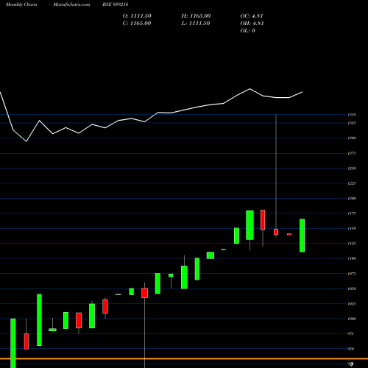The image size is (368, 368).
Task: Click the latest green candle spanning 1111 to 1165
Action: (302, 236)
